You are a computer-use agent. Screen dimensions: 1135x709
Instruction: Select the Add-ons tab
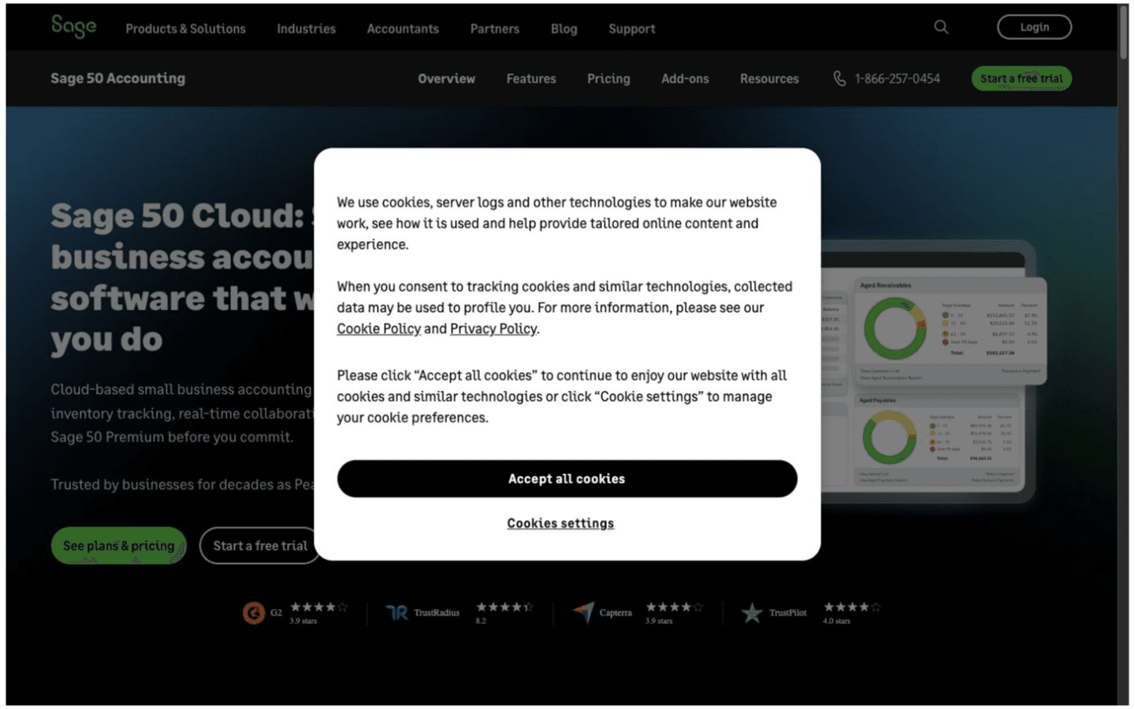click(685, 78)
